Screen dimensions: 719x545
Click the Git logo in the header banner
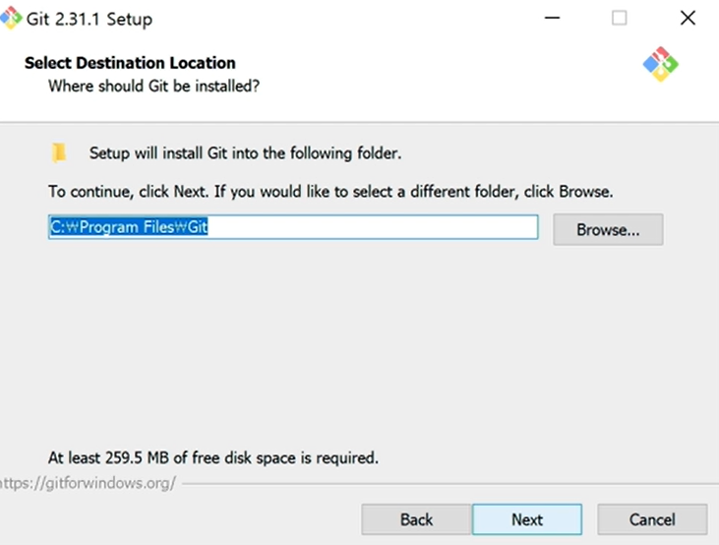pos(660,64)
